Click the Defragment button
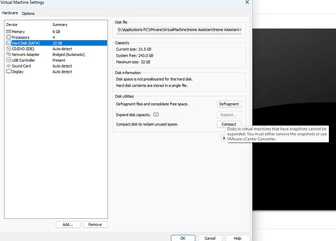Screen dimensions: 336x241 click(229, 104)
